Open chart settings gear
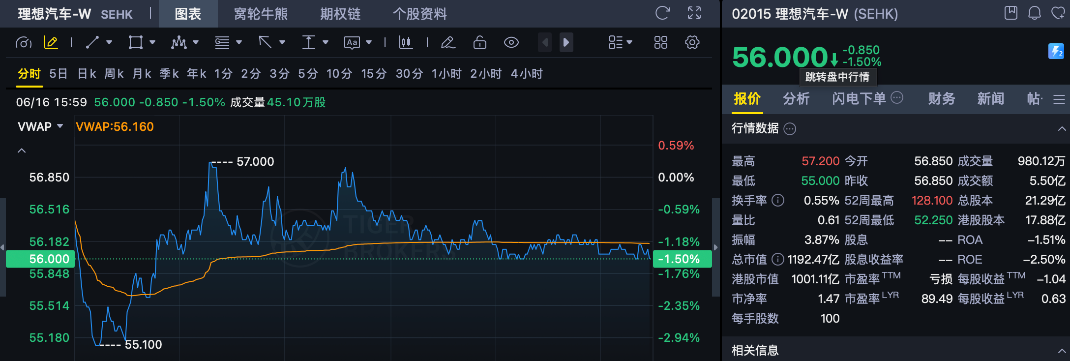 tap(692, 43)
